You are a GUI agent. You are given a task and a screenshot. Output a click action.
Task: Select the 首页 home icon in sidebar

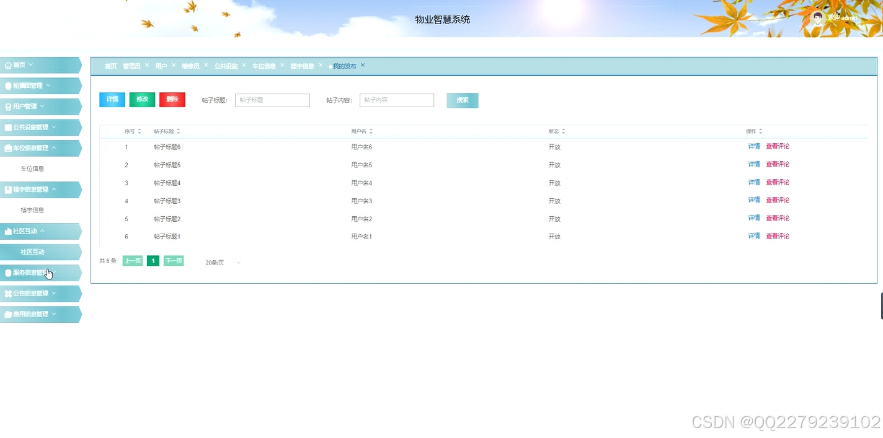9,64
